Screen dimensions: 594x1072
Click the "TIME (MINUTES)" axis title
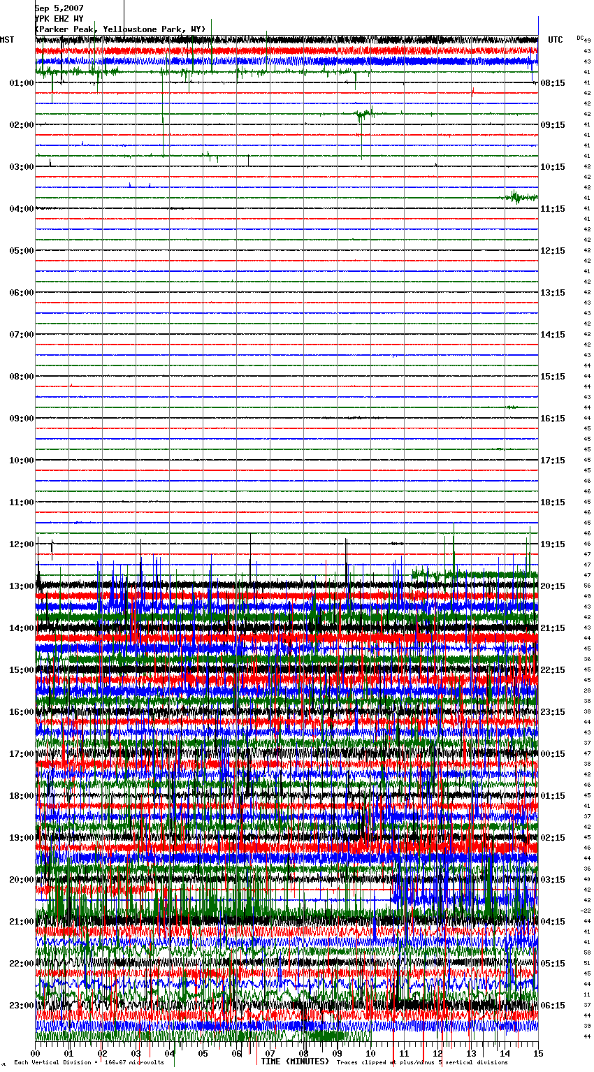[x=294, y=1062]
